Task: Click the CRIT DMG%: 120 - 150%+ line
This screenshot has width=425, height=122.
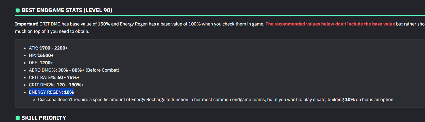Action: 56,85
